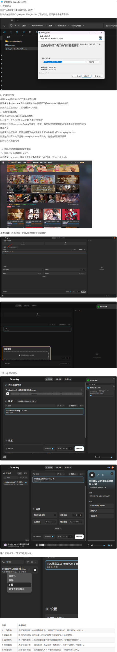Screen dimensions: 117x652
Task: Open a new explorer tab with plus icon
Action: pyautogui.click(x=18, y=20)
